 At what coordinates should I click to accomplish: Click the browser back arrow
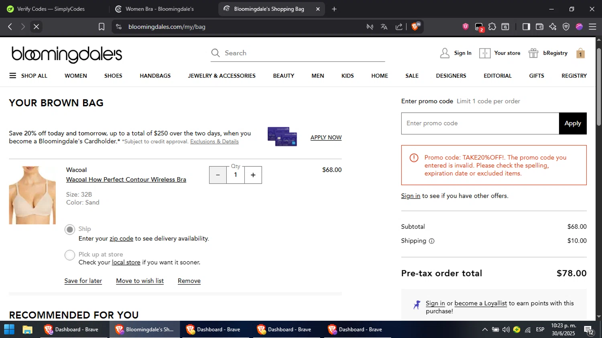[10, 27]
